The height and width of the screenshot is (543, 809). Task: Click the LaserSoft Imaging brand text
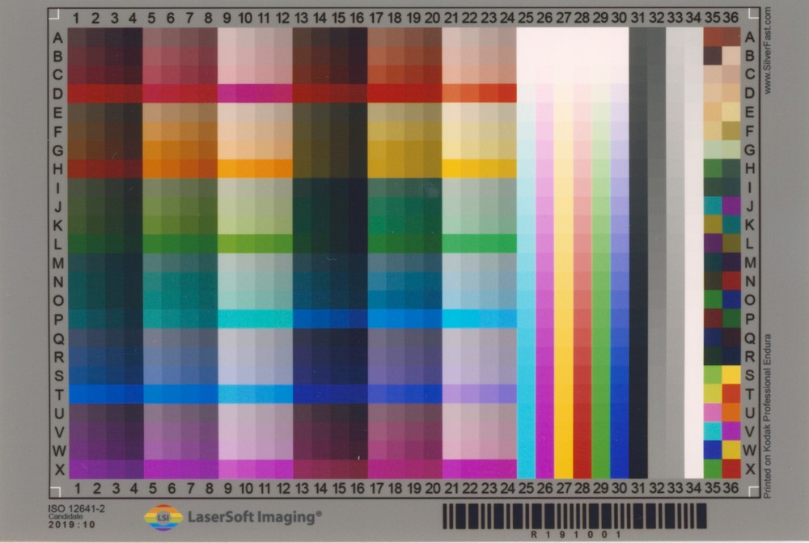point(255,516)
